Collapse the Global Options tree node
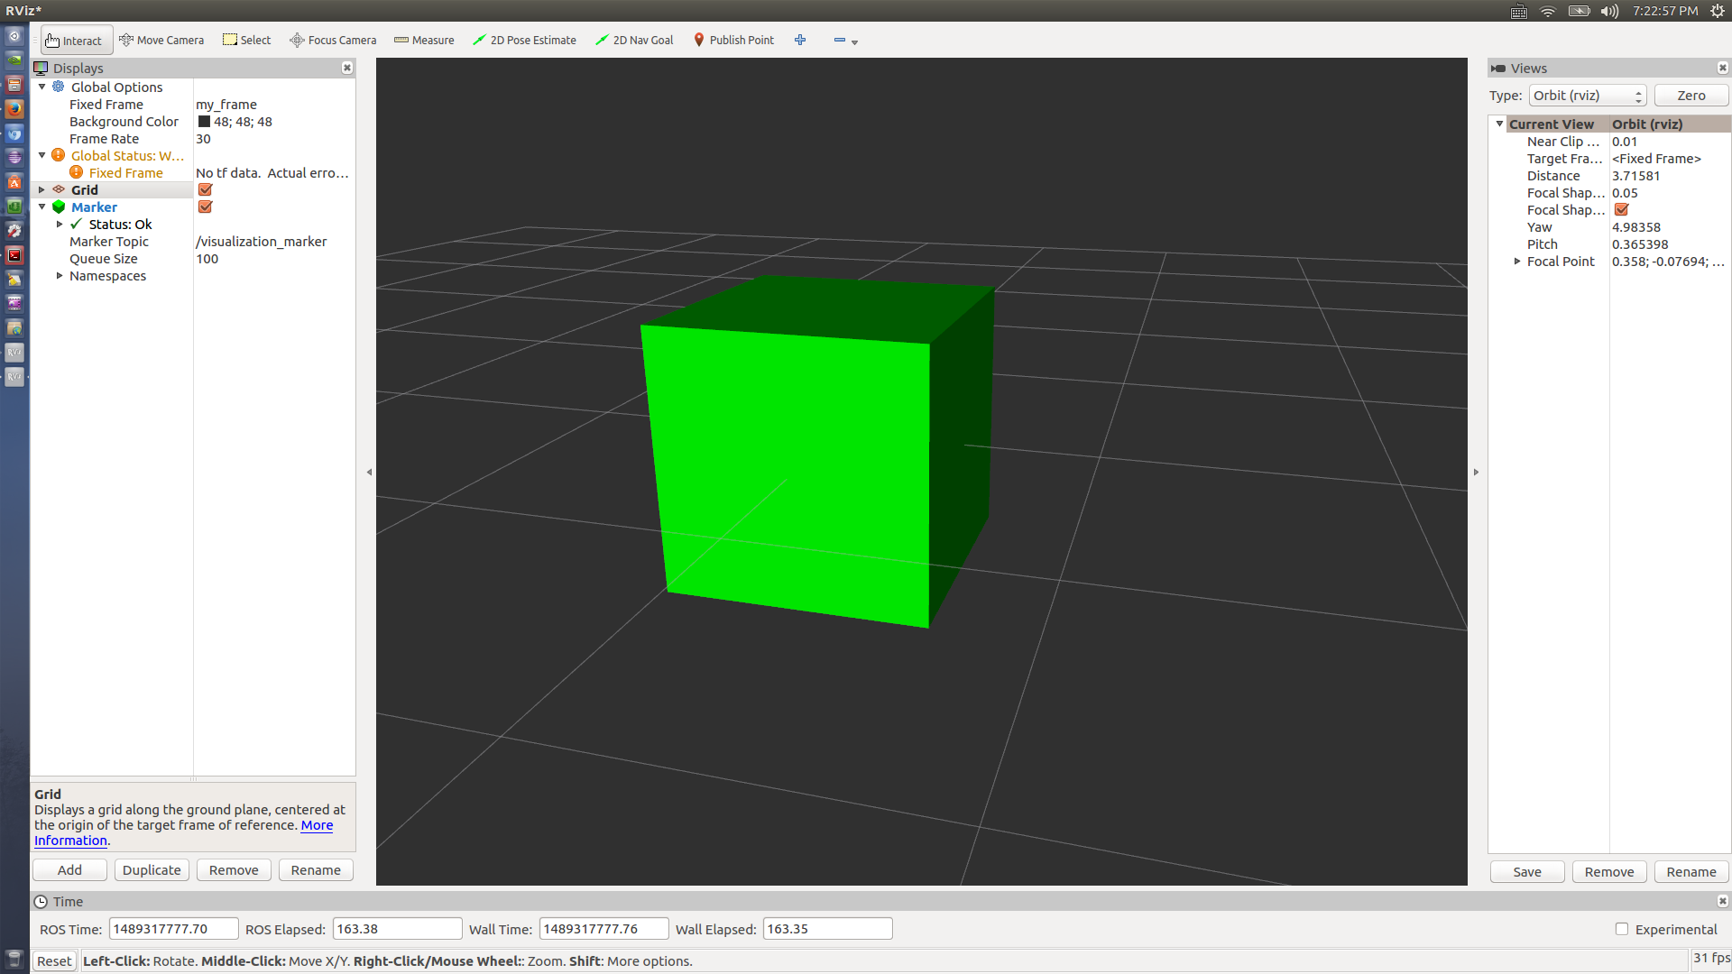 coord(41,87)
